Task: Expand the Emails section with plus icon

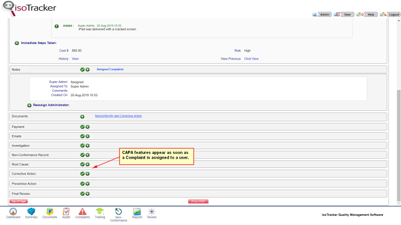Action: coord(87,136)
